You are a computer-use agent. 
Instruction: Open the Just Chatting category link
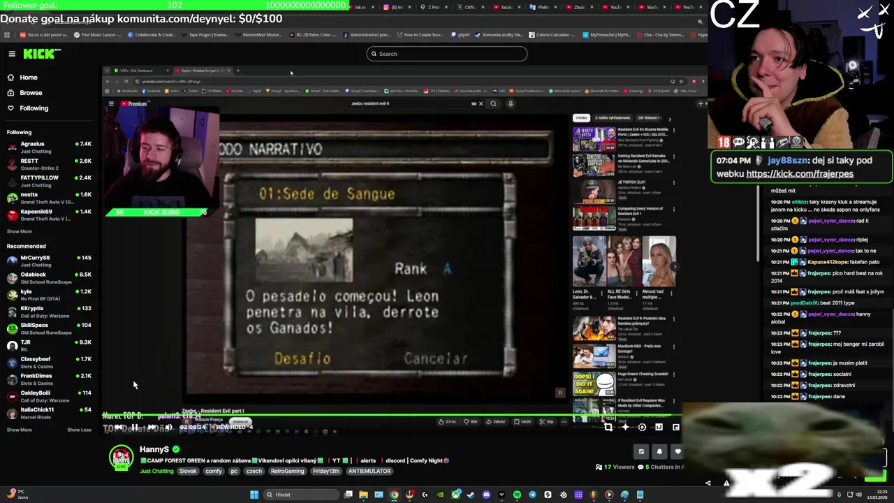pos(156,471)
